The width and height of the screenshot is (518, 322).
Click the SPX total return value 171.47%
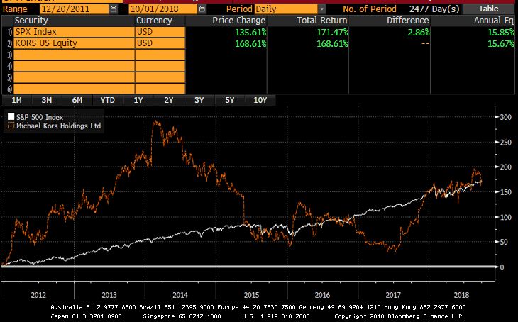(x=332, y=33)
